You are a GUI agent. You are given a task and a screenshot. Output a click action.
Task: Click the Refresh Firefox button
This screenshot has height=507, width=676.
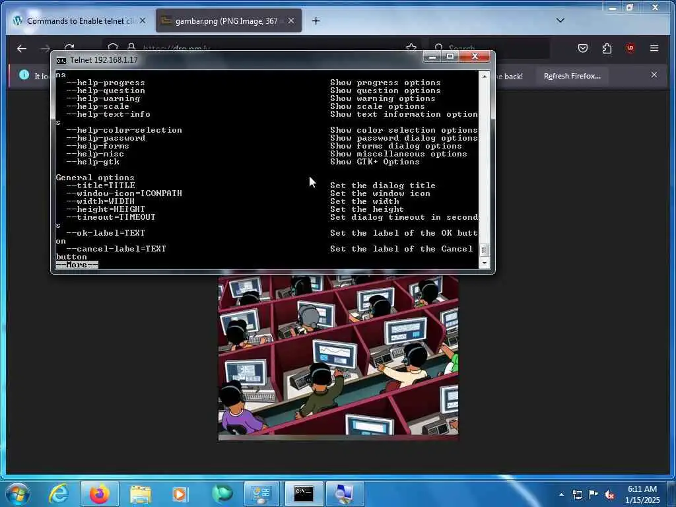pos(572,76)
